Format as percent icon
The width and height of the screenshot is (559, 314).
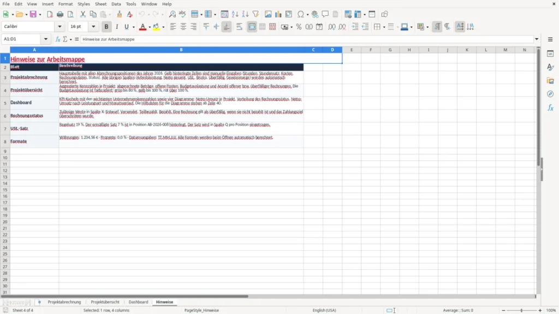tap(299, 27)
